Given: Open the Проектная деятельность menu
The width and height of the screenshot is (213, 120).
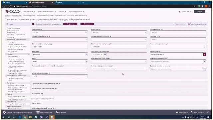Looking at the screenshot, I should click(x=47, y=12).
